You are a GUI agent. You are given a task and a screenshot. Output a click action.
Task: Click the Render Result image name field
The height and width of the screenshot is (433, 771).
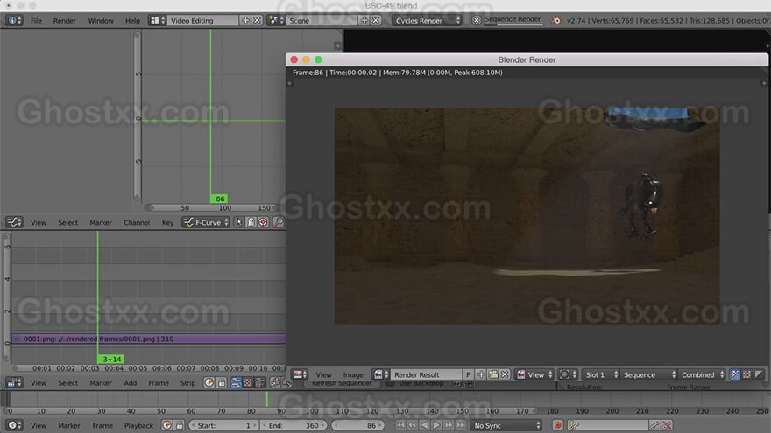click(426, 374)
